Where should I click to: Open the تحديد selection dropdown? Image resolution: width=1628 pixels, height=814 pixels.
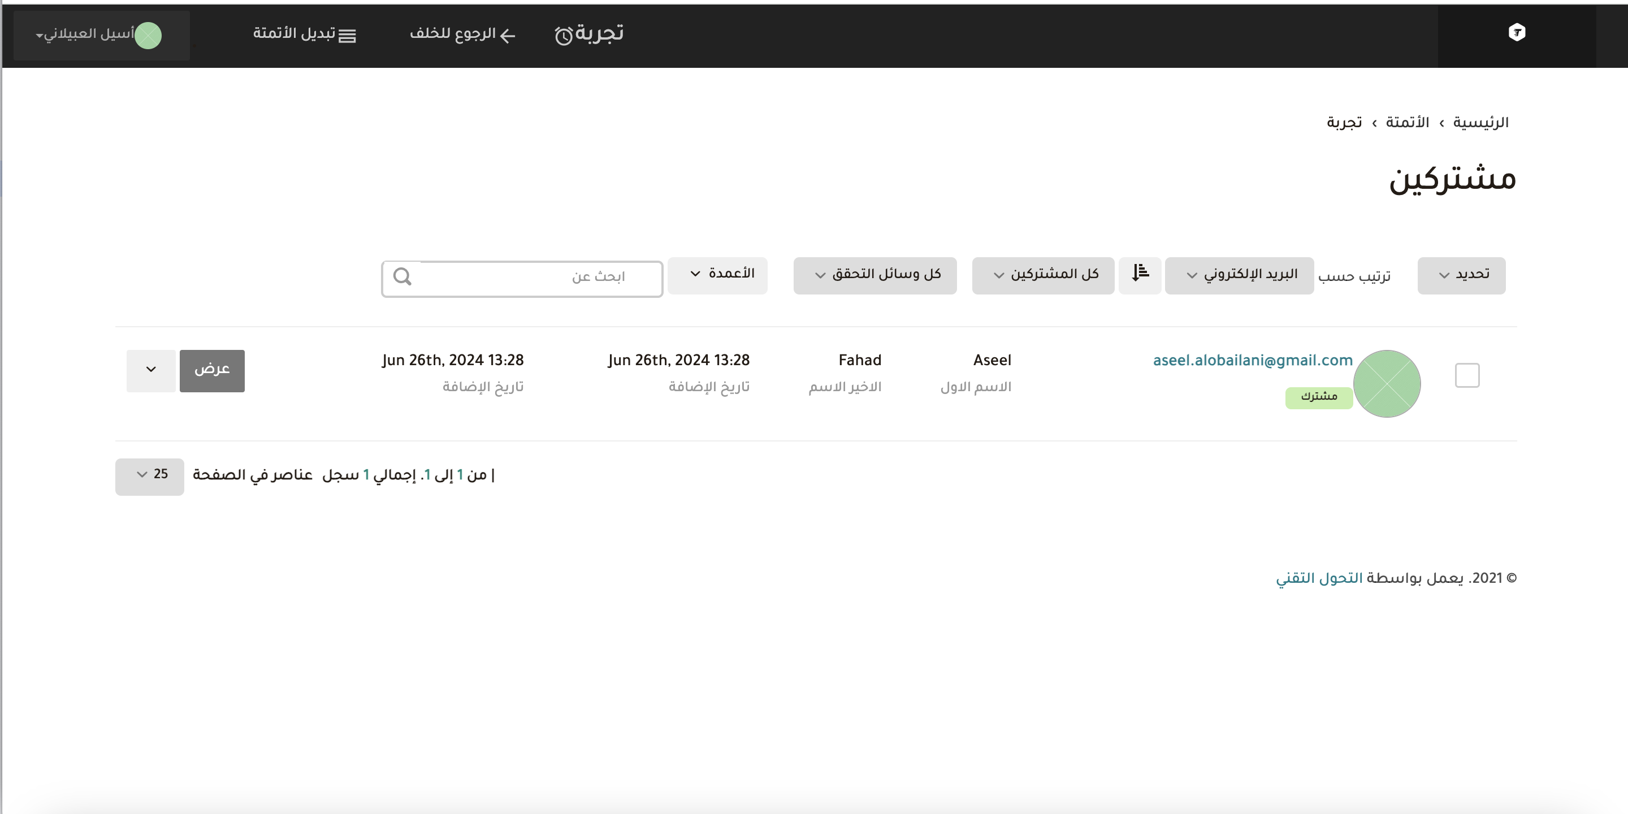click(x=1461, y=275)
